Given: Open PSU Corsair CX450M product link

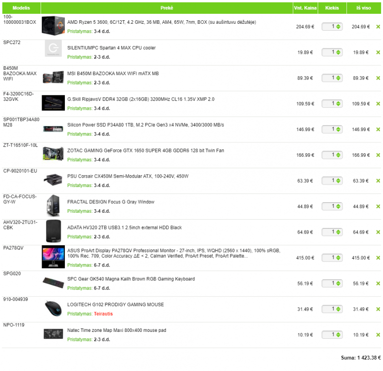Looking at the screenshot, I should [128, 176].
